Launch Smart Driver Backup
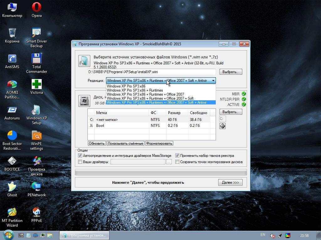321x240 pixels. click(36, 38)
